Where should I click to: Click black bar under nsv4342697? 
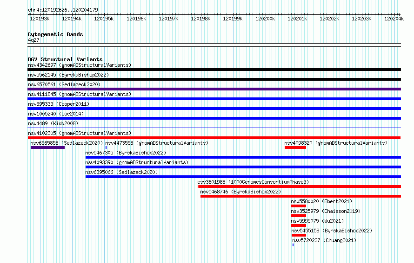pyautogui.click(x=214, y=70)
